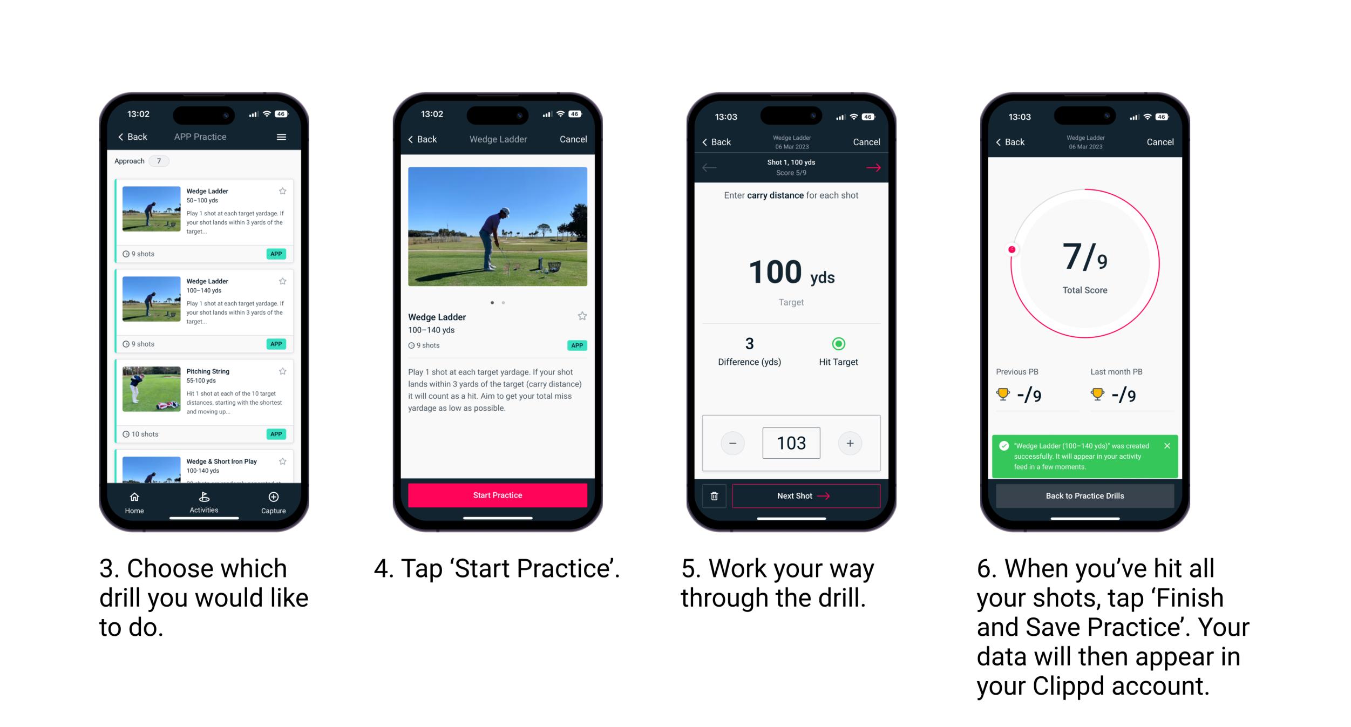Tap the bookmark/star icon on Wedge Ladder
The height and width of the screenshot is (727, 1351).
coord(284,191)
